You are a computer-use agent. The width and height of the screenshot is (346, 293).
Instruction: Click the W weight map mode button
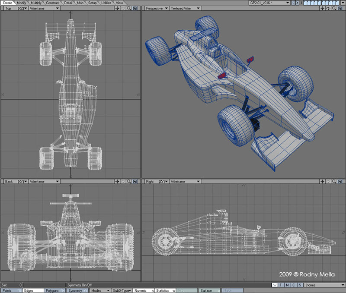(275, 285)
